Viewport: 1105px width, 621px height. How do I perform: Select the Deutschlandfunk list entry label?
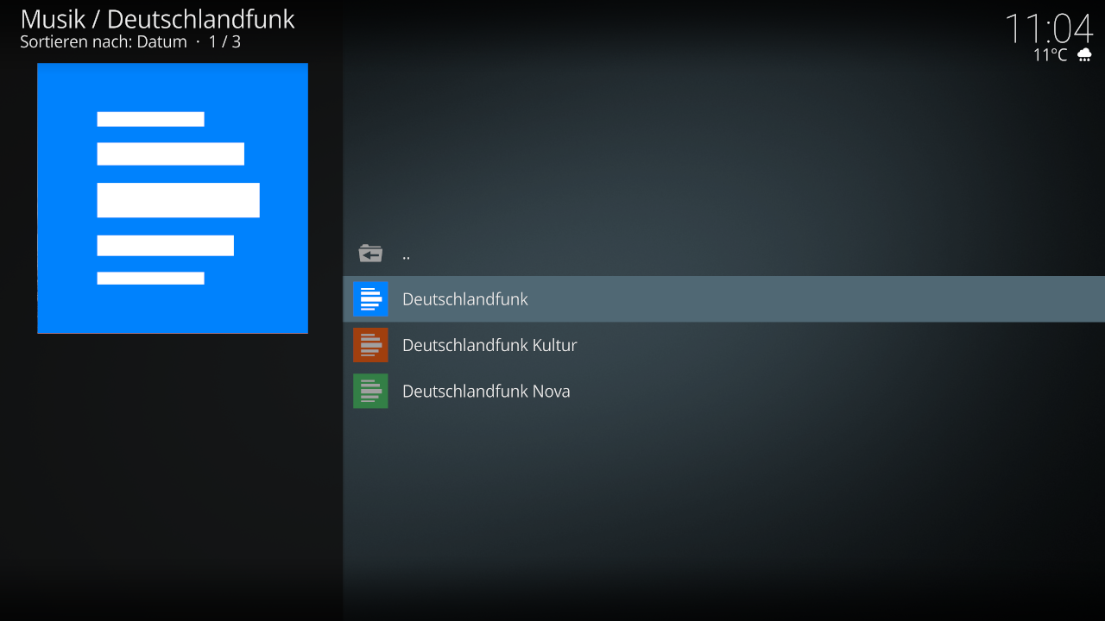tap(464, 299)
